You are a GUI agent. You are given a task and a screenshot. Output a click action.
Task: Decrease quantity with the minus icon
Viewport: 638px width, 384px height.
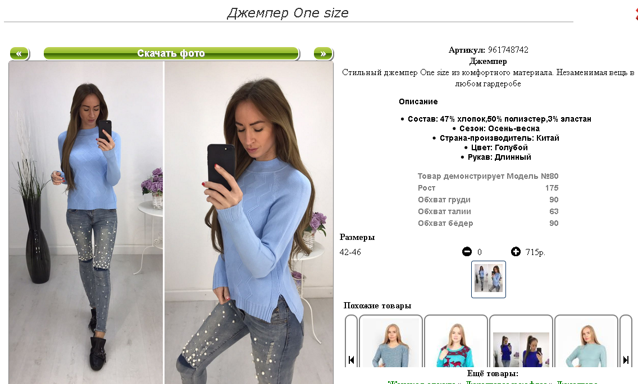467,252
